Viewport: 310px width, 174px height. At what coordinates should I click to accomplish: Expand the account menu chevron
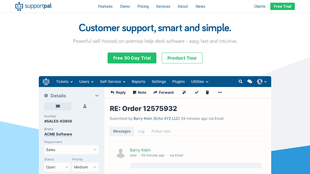click(x=265, y=82)
